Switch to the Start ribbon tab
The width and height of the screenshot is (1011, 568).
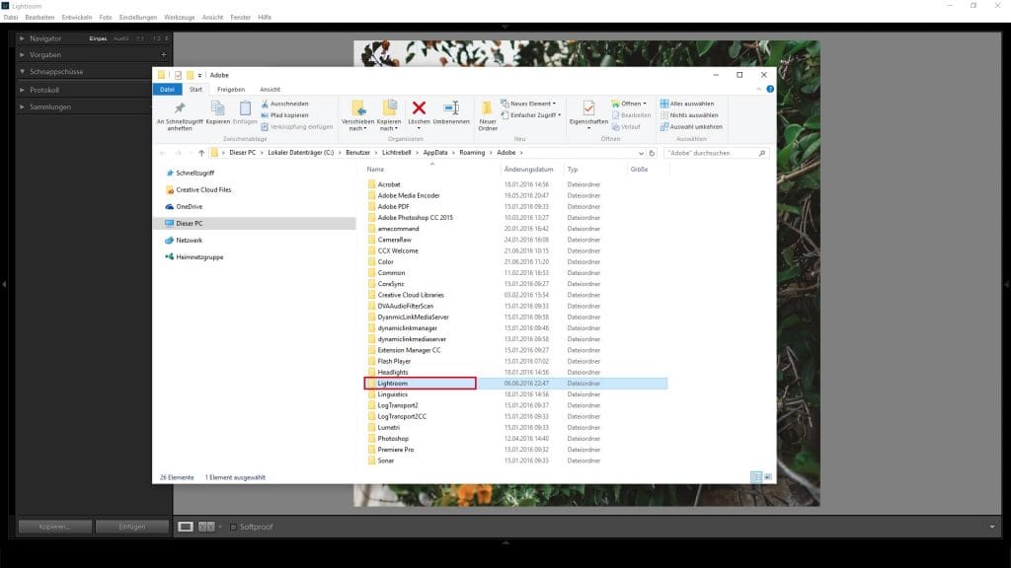pos(196,90)
